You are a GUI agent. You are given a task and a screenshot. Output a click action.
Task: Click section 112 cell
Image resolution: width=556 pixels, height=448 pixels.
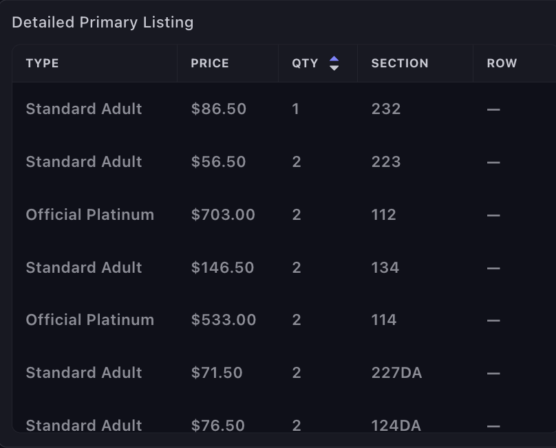(x=384, y=215)
